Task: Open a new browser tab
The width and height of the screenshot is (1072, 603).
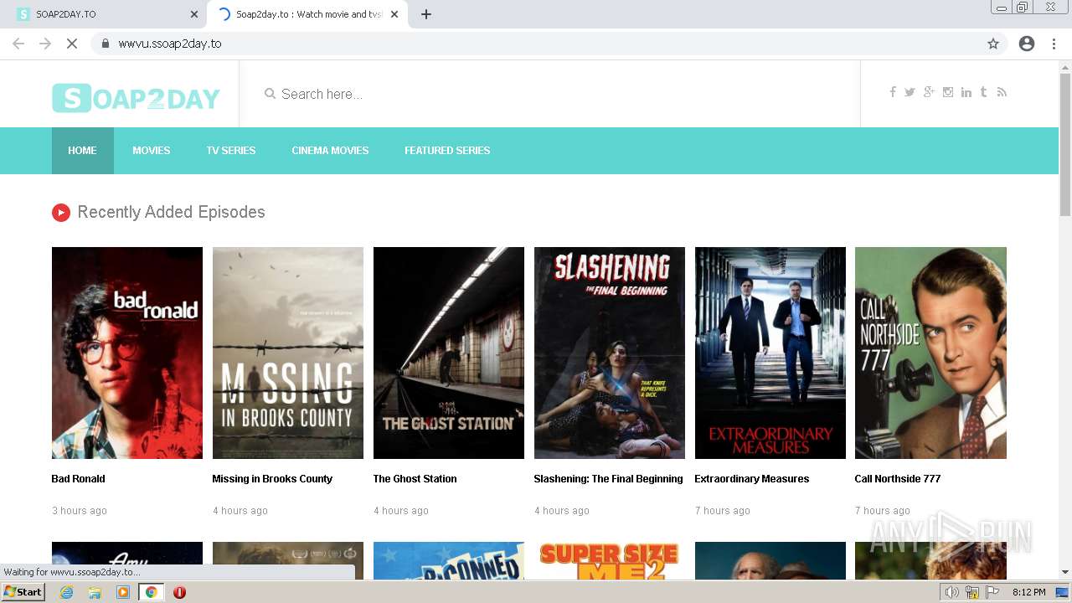Action: pos(426,14)
